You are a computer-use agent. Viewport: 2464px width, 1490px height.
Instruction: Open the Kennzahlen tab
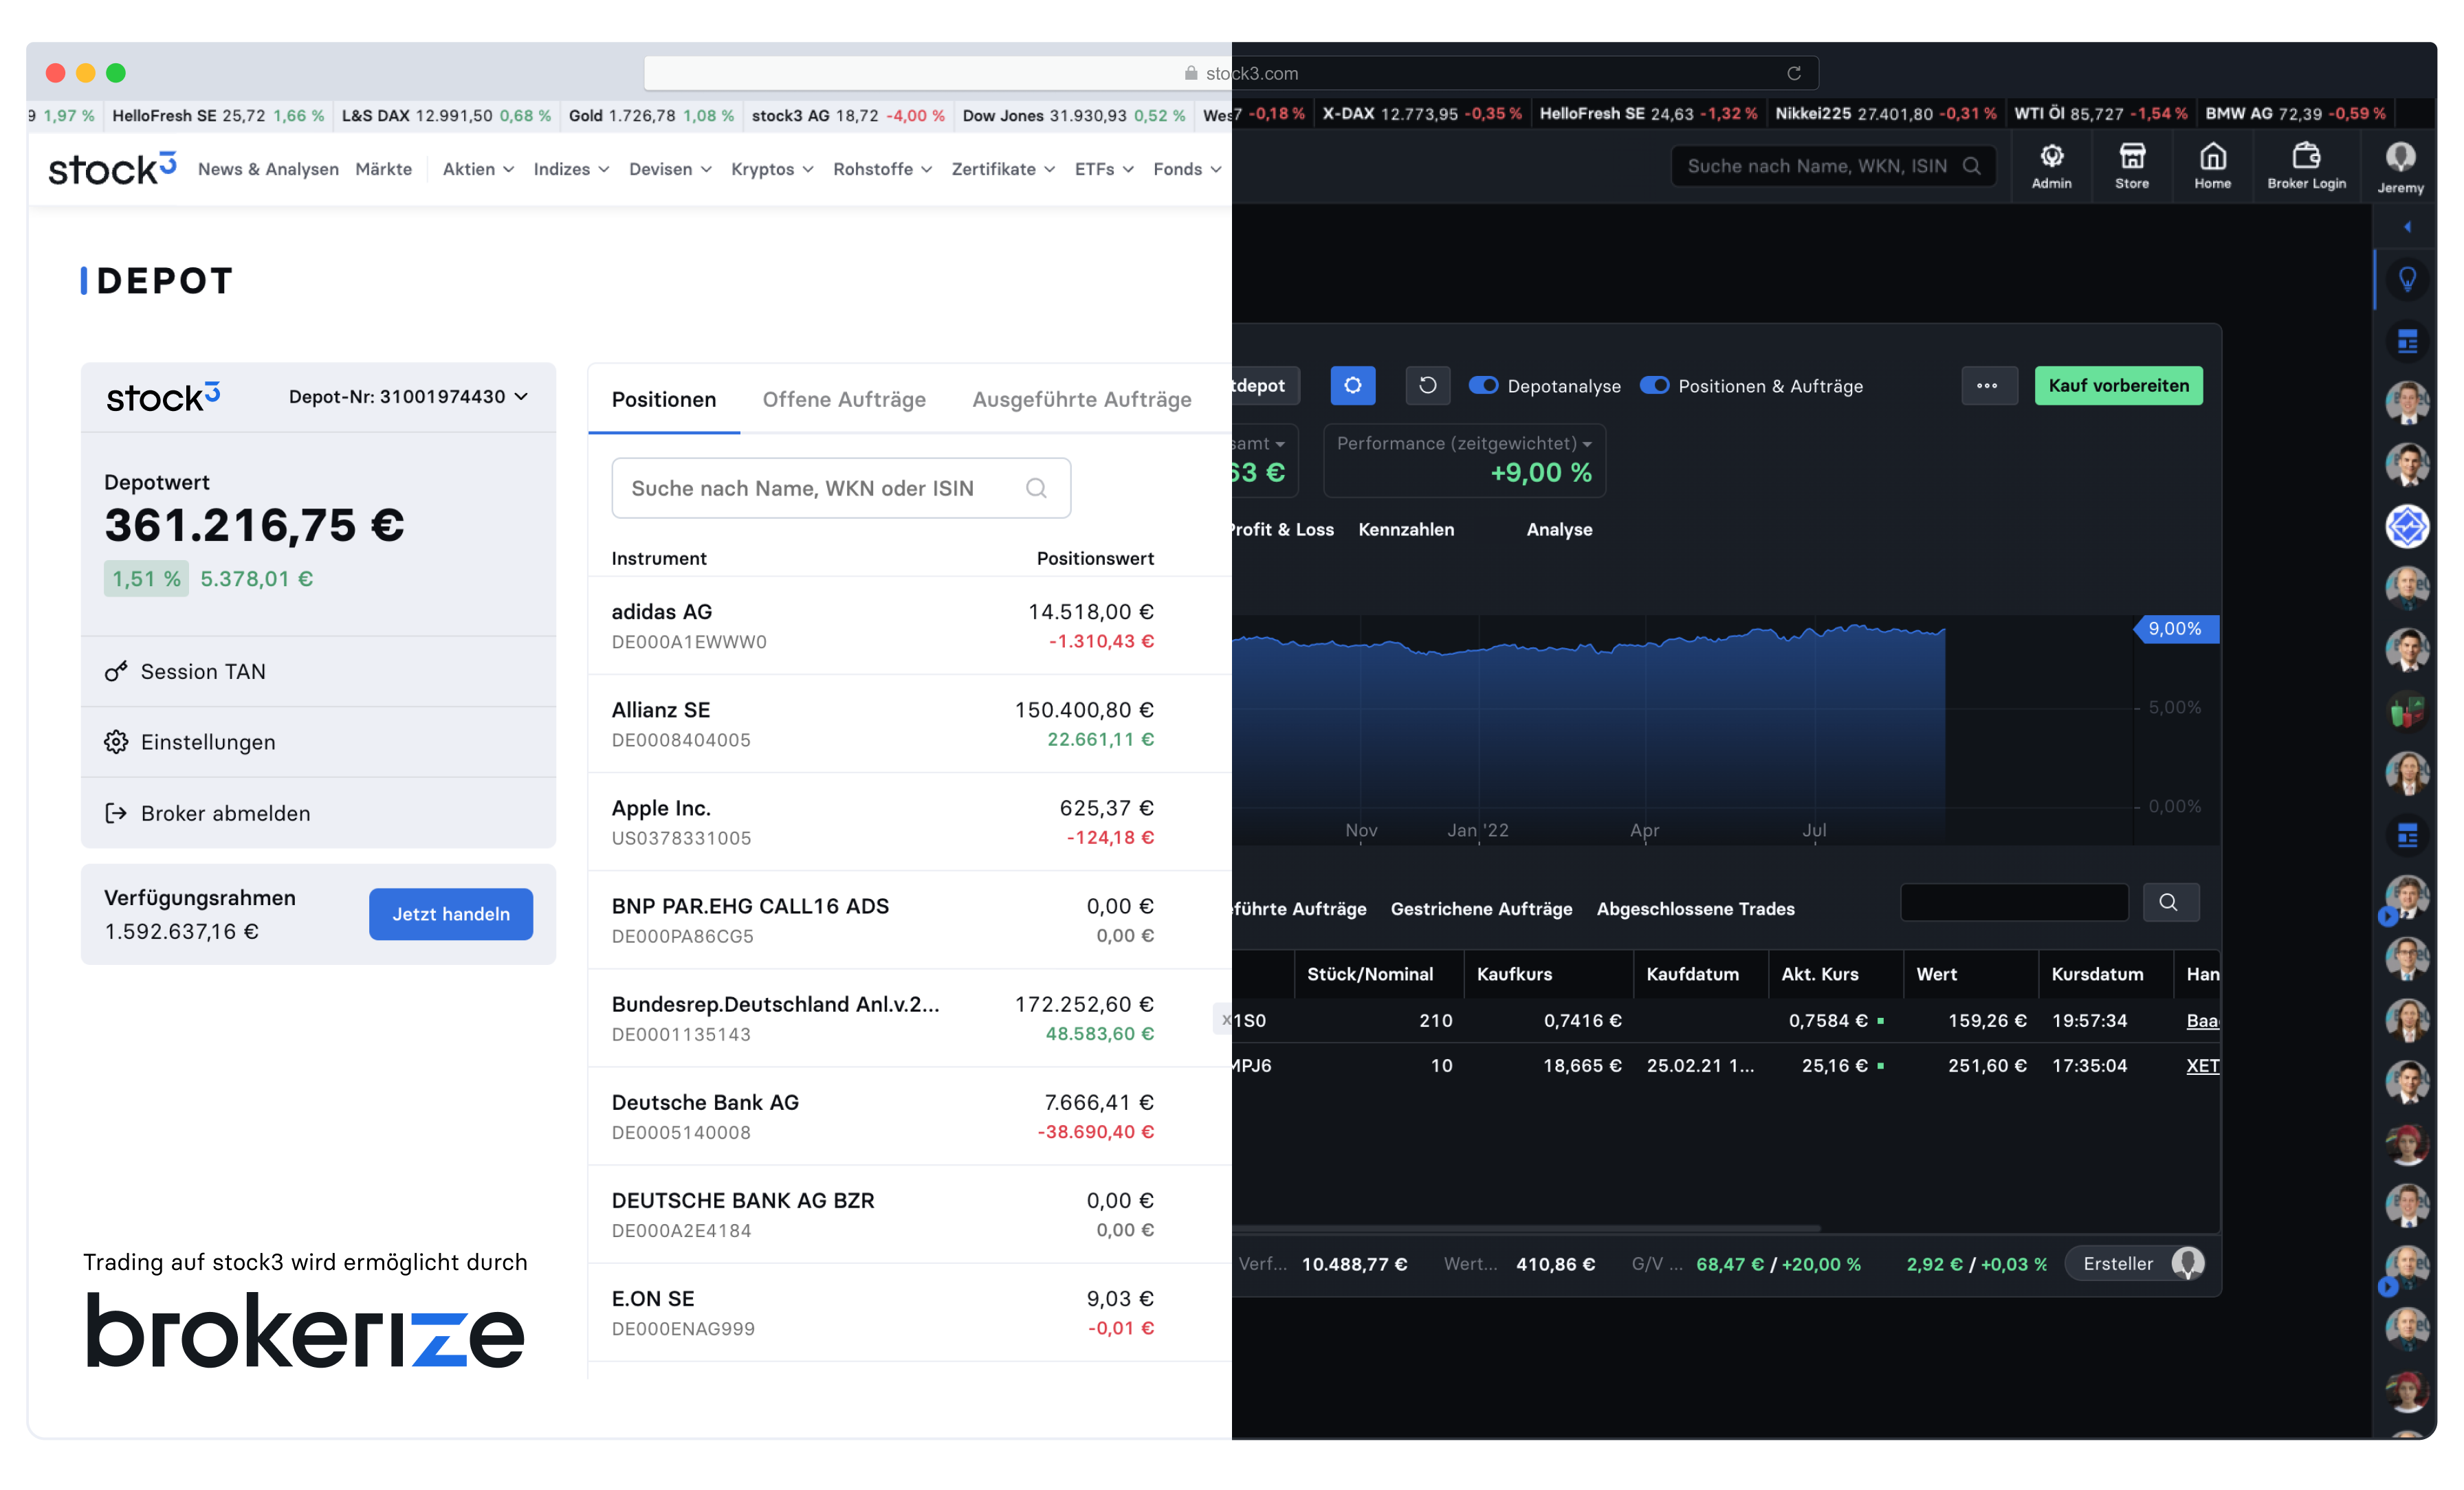(x=1406, y=529)
